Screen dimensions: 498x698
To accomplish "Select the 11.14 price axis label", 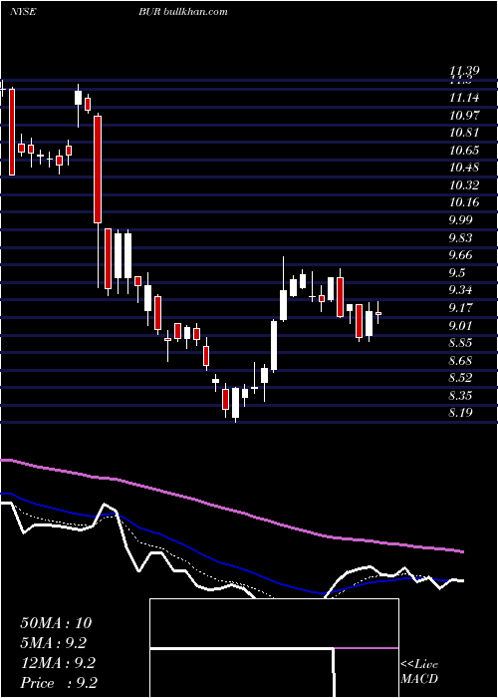I will pos(464,98).
